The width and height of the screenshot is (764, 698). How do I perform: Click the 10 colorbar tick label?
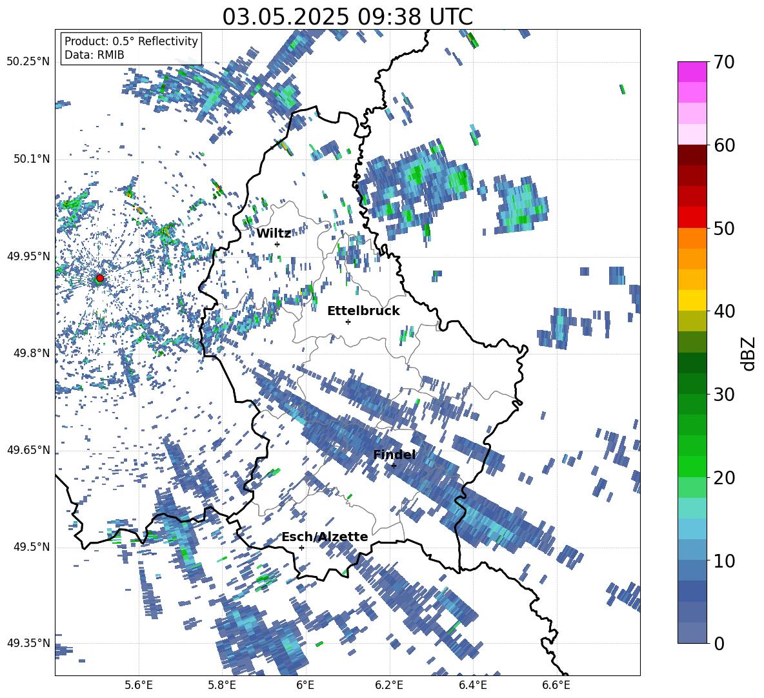click(x=723, y=560)
